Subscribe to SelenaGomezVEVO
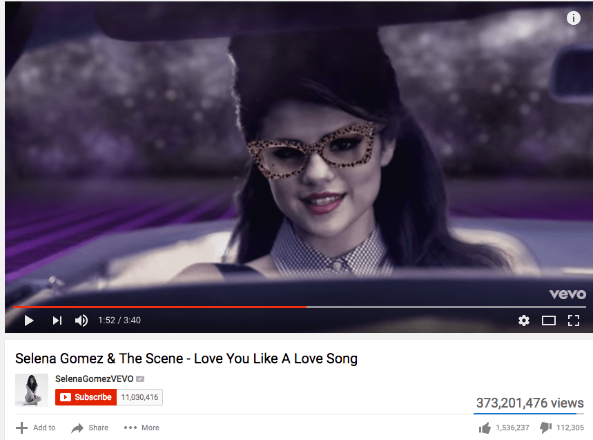Screen dimensions: 593x440 coord(86,397)
